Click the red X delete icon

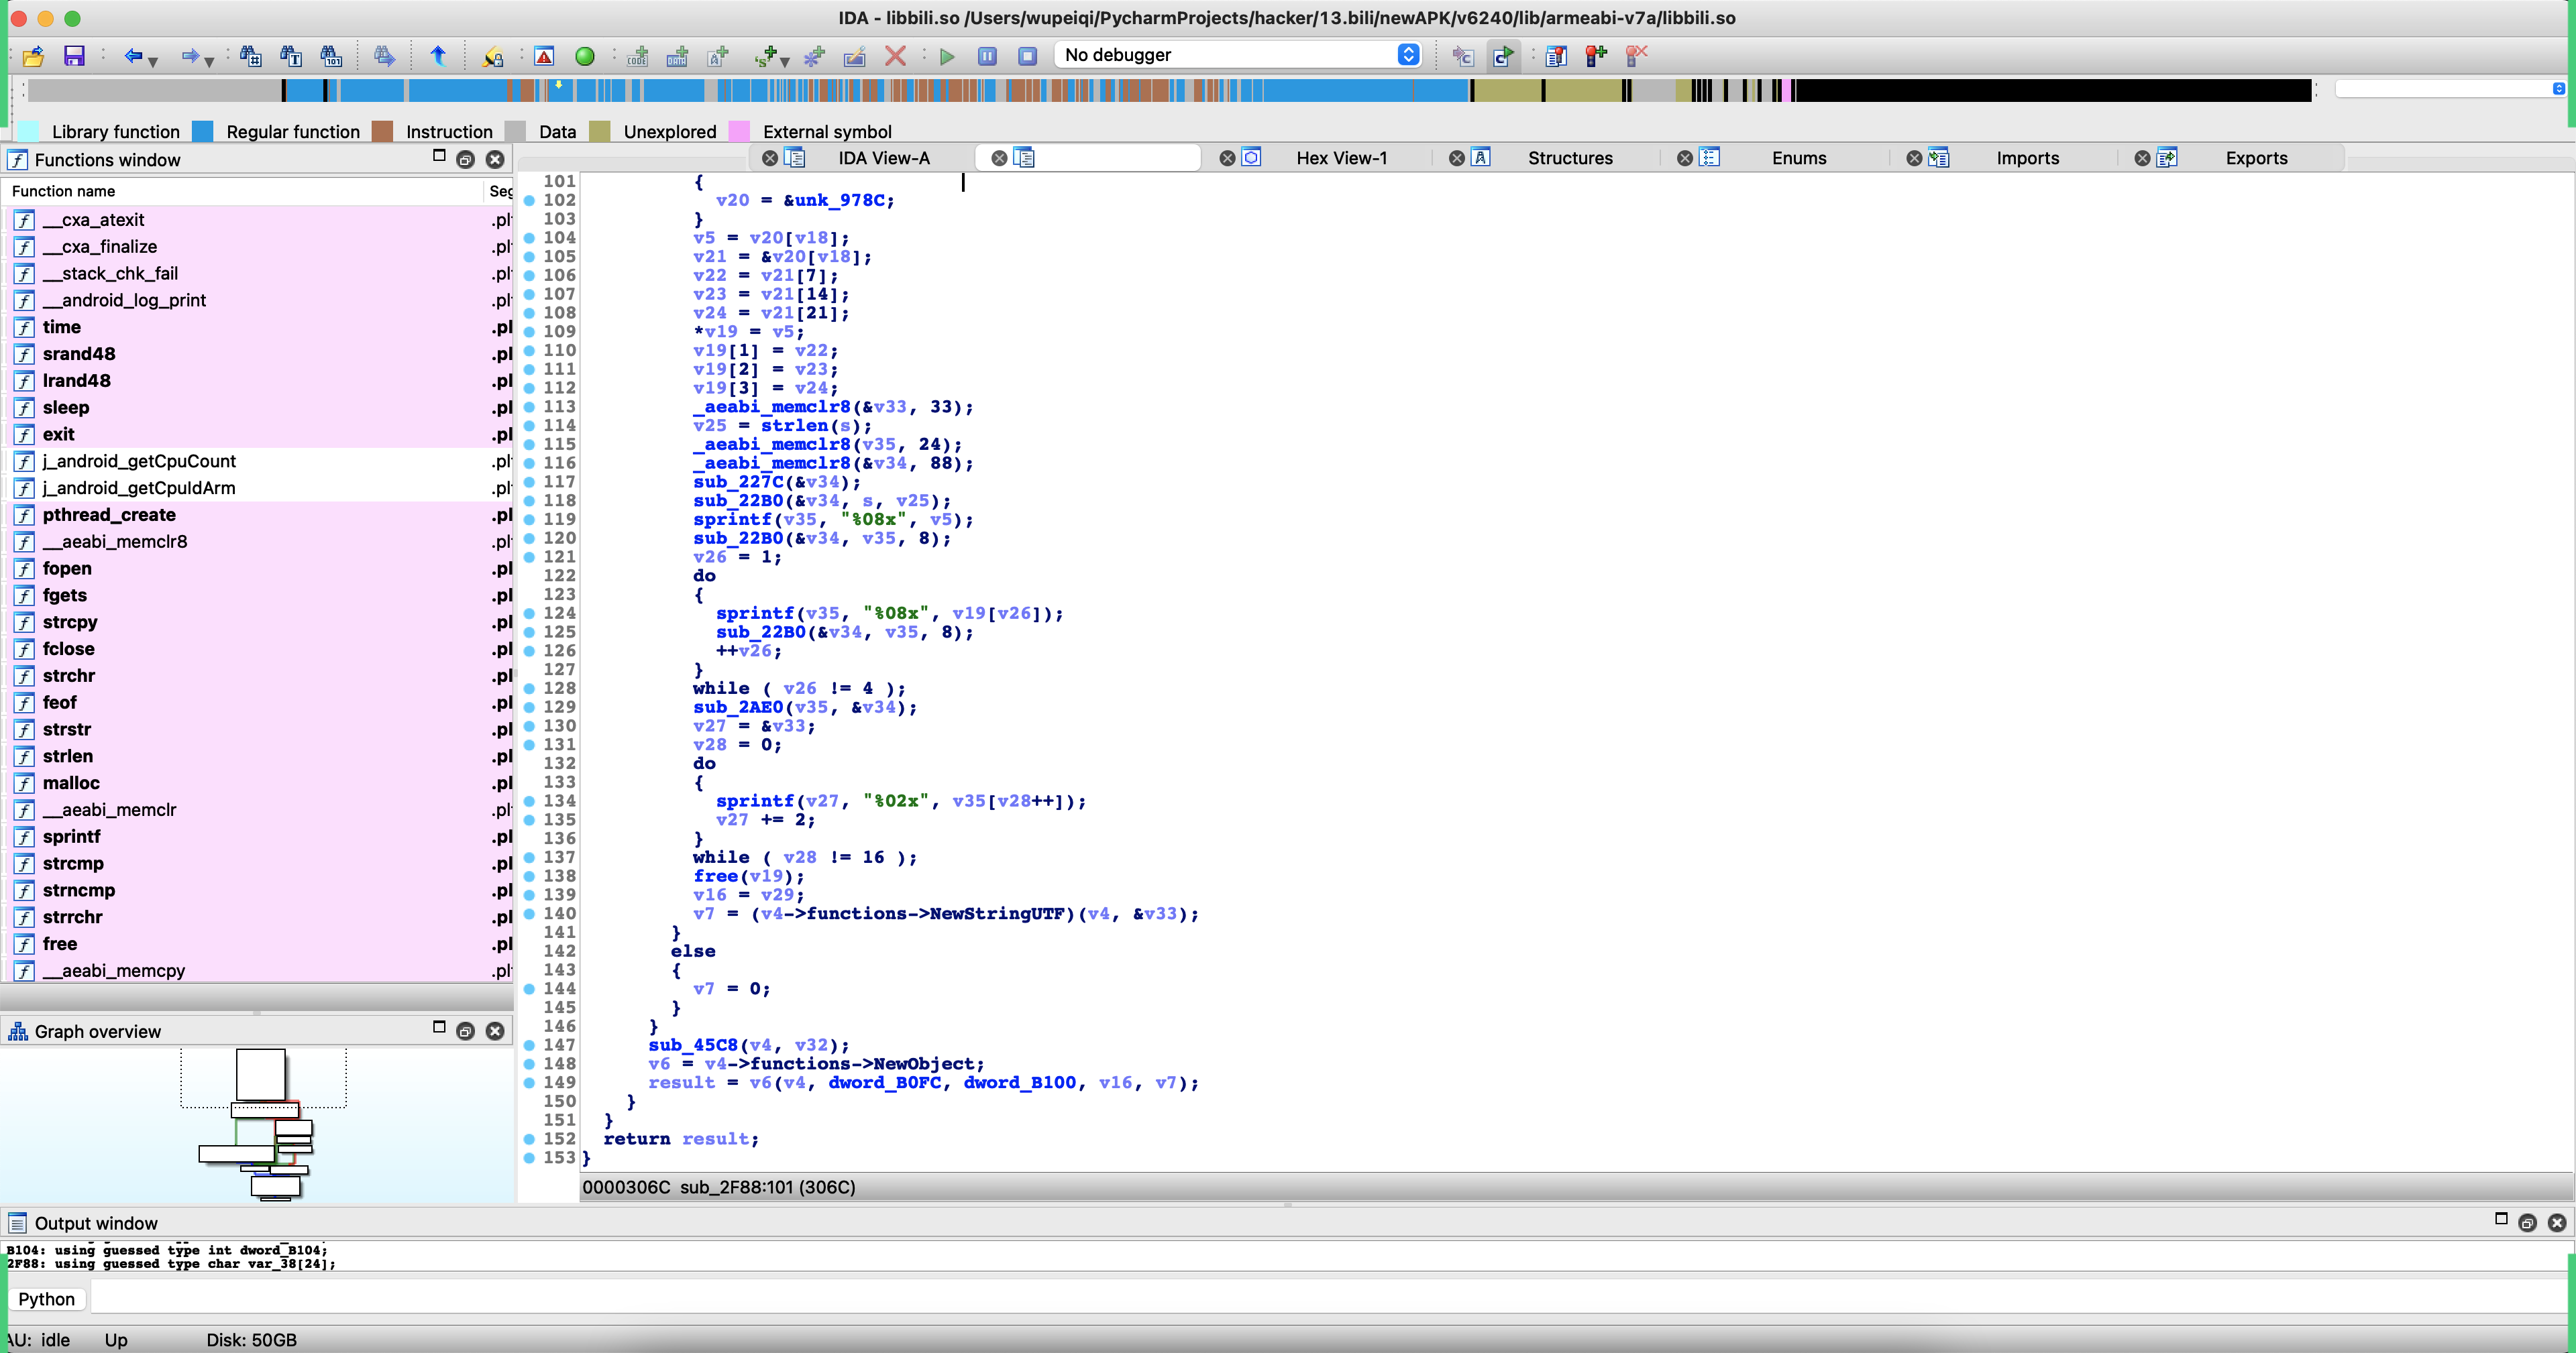tap(895, 56)
